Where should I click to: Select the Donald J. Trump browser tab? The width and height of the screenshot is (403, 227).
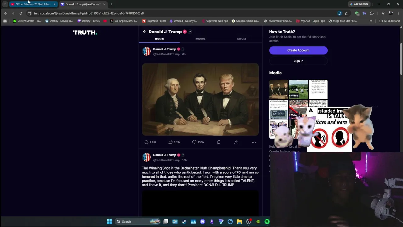[x=83, y=4]
